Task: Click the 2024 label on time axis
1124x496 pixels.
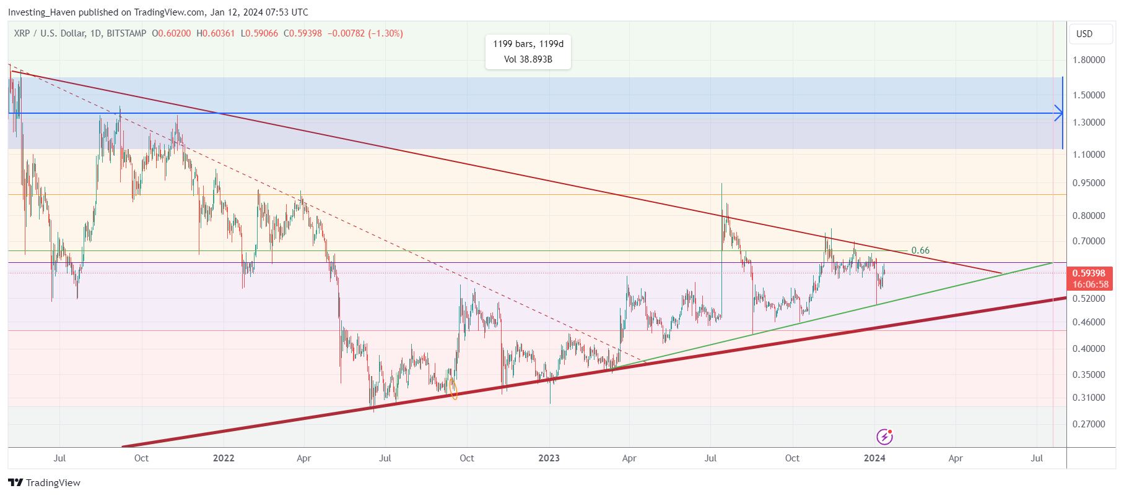Action: [874, 458]
